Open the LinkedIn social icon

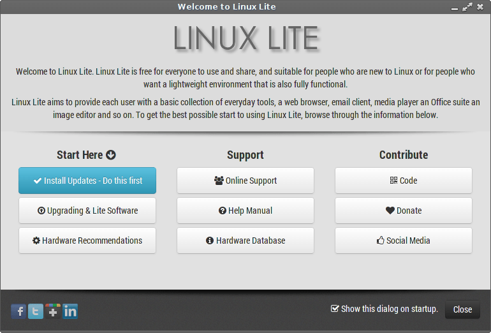[70, 311]
